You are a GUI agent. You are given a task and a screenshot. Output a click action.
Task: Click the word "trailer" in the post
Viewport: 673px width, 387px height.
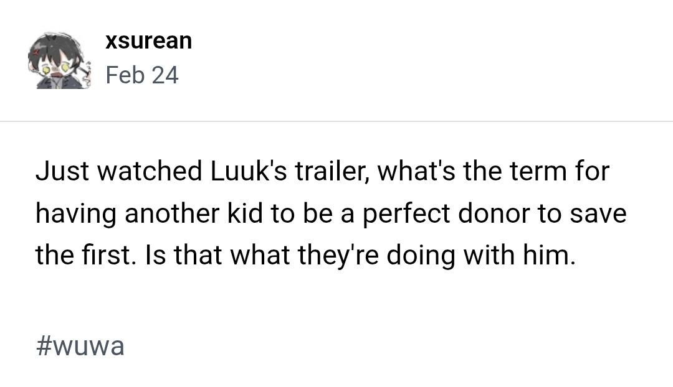click(331, 171)
